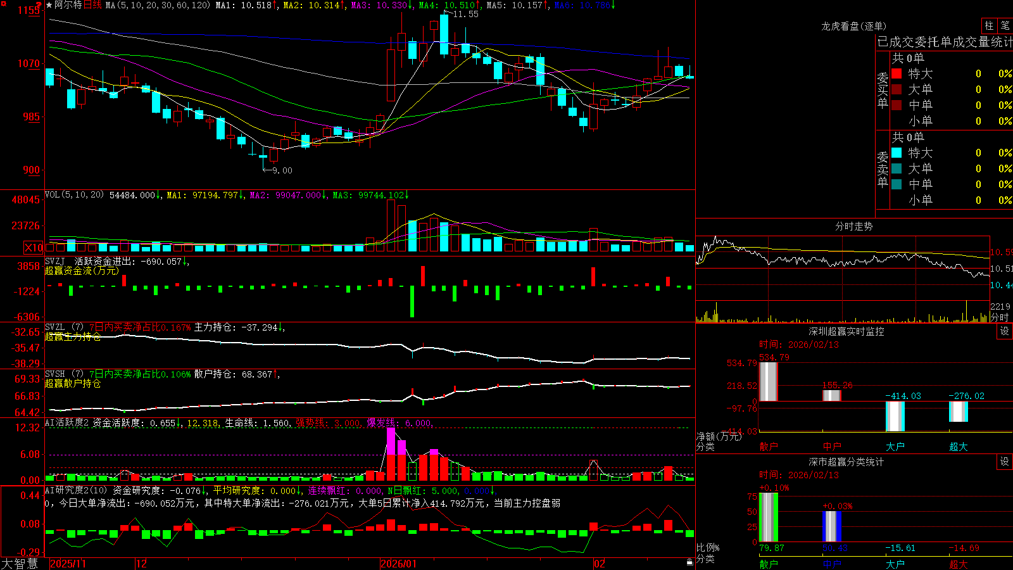Select the 龙虎看盘(逐单) panel title
This screenshot has height=570, width=1013.
853,26
